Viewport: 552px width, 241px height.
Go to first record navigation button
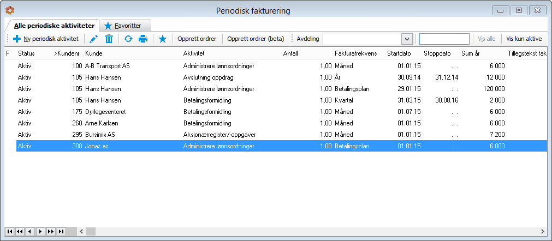(x=10, y=231)
